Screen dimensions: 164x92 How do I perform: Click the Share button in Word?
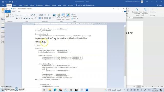pyautogui.click(x=159, y=5)
